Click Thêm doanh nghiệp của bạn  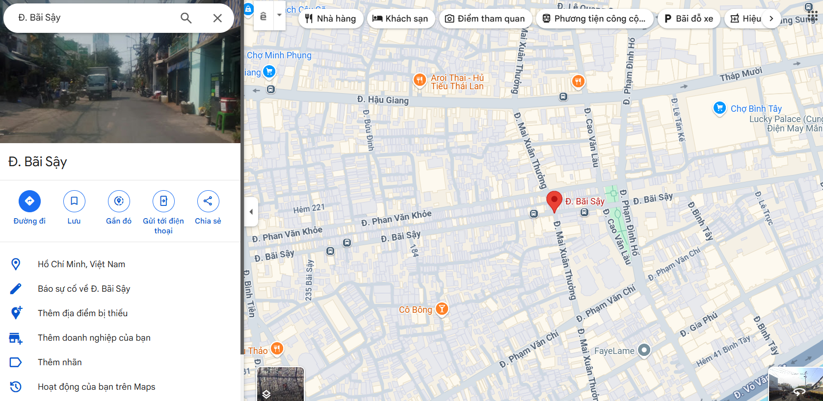point(120,338)
